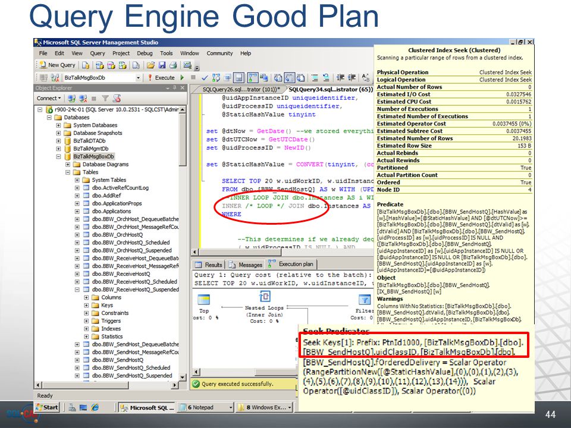
Task: Click the Change Connection icon
Action: 55,77
